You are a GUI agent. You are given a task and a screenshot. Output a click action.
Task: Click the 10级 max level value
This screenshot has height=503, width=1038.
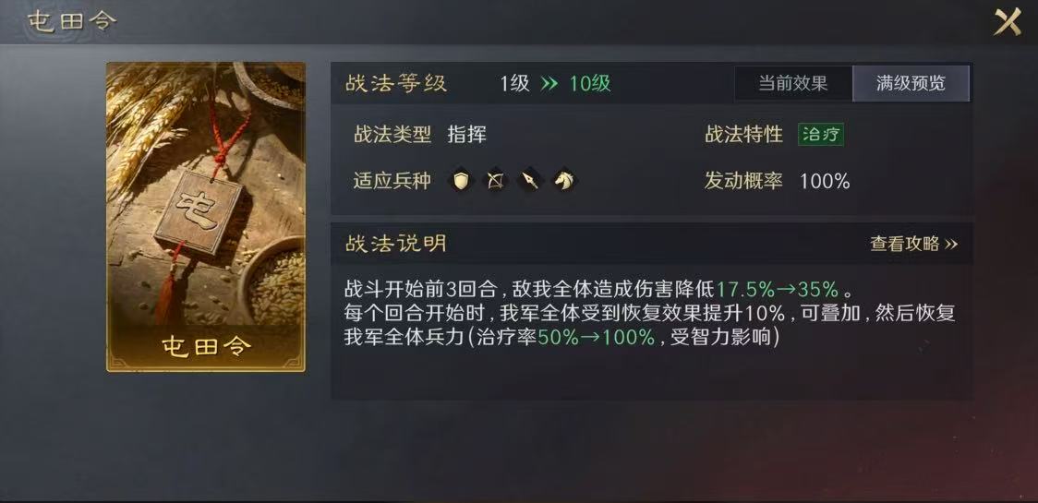click(590, 84)
